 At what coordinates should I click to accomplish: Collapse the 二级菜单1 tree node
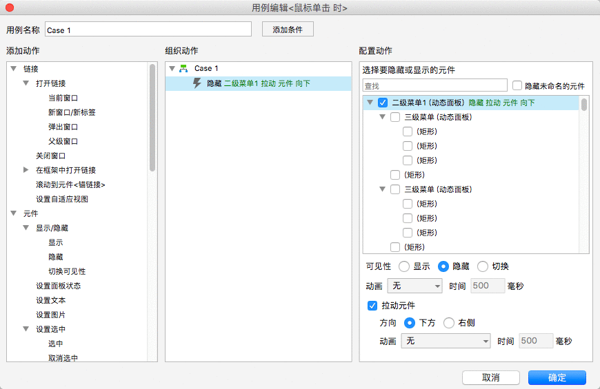point(370,103)
